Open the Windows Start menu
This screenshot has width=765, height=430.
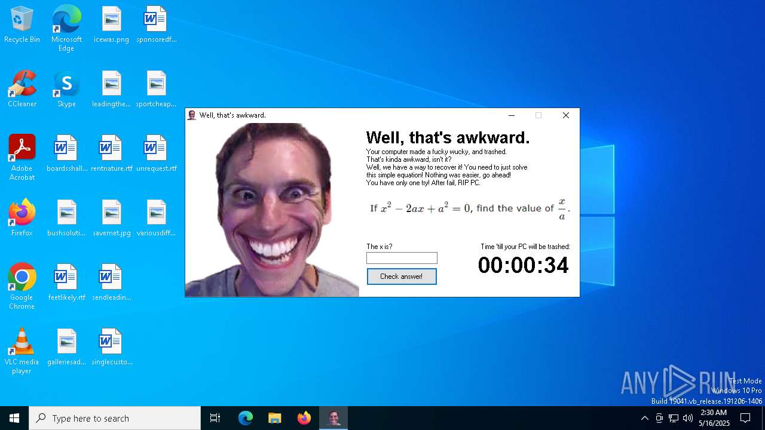(14, 418)
